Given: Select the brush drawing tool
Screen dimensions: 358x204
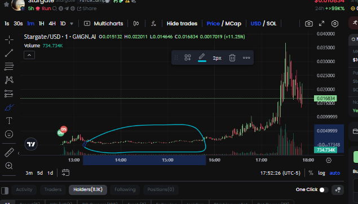Looking at the screenshot, I should coord(9,107).
